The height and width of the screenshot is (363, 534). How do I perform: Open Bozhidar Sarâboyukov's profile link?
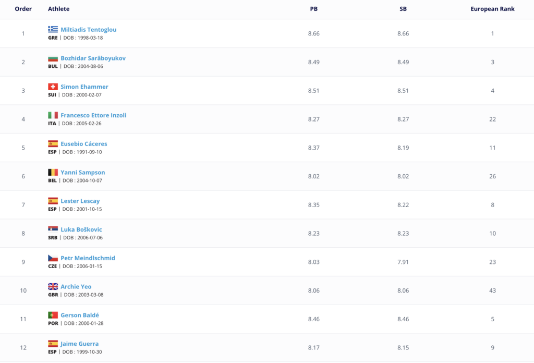[x=93, y=58]
